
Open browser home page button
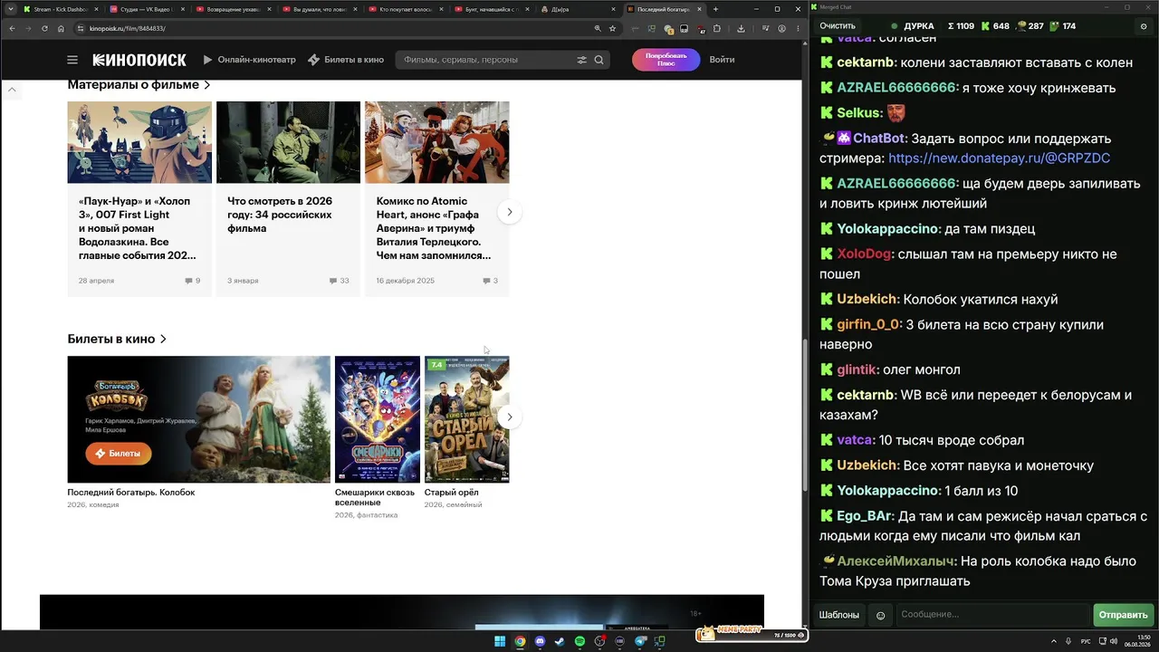(61, 28)
